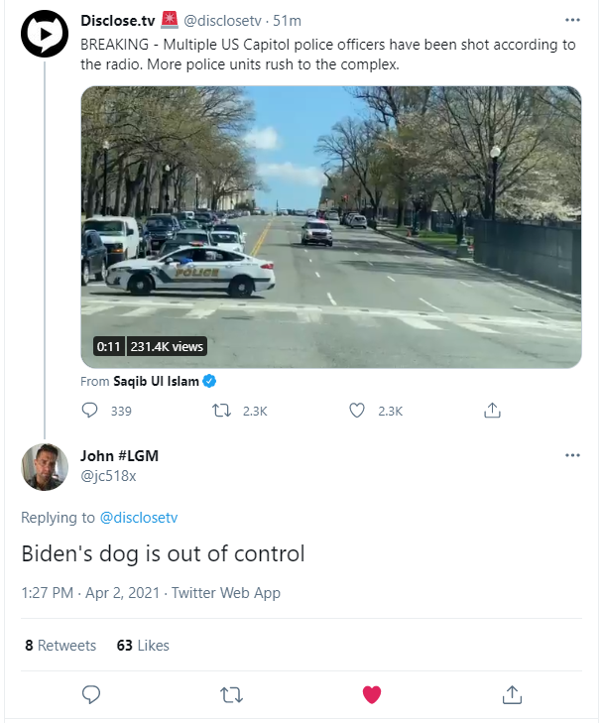The height and width of the screenshot is (723, 602).
Task: Reply to the Disclose.tv tweet with 339 comments
Action: tap(89, 410)
